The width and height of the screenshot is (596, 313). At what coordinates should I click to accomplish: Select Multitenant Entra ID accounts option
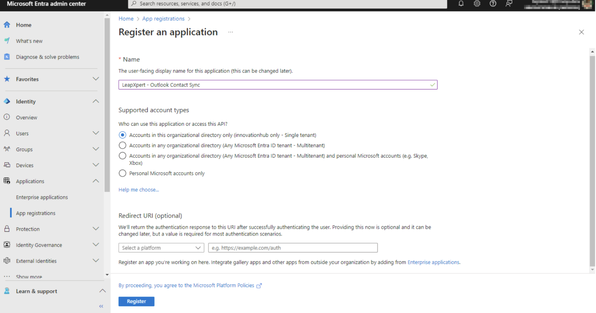tap(123, 146)
